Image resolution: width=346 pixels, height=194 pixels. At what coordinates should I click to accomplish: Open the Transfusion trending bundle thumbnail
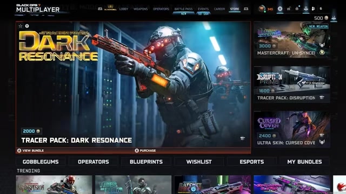[54, 184]
